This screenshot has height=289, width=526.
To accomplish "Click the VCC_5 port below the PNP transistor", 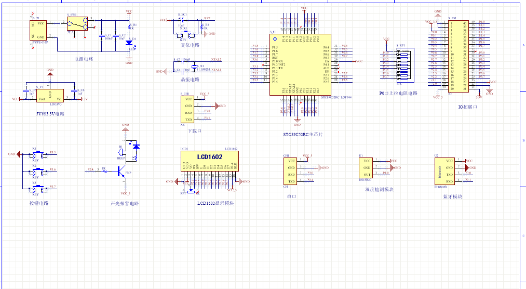I will [126, 192].
